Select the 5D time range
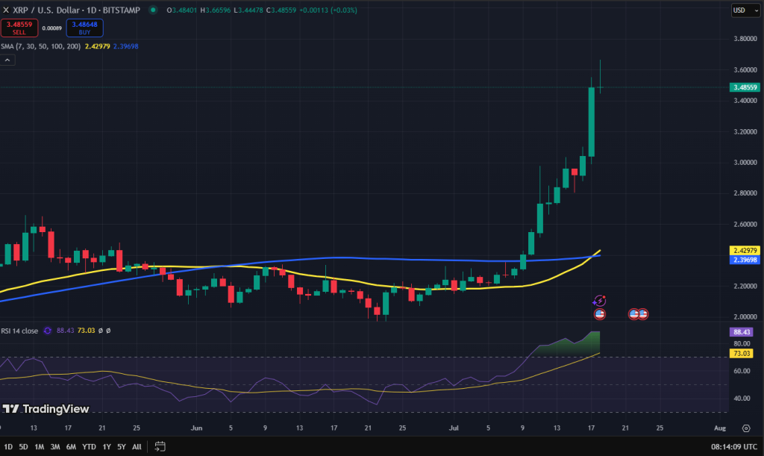This screenshot has height=456, width=764. point(23,447)
